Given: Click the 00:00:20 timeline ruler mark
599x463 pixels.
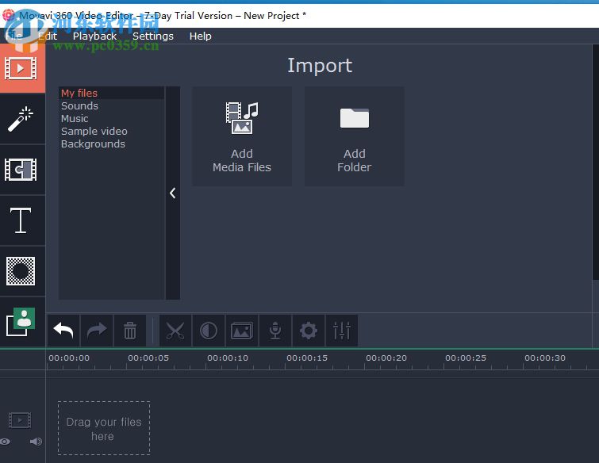Looking at the screenshot, I should [386, 358].
